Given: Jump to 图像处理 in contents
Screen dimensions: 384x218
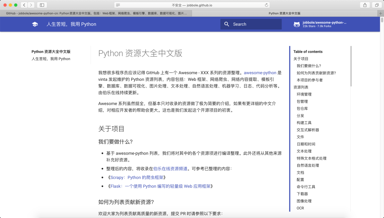Looking at the screenshot, I should click(304, 201).
